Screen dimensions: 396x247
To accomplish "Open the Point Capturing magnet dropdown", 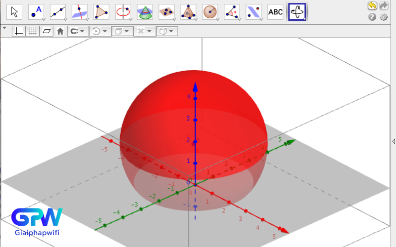I will coord(78,31).
